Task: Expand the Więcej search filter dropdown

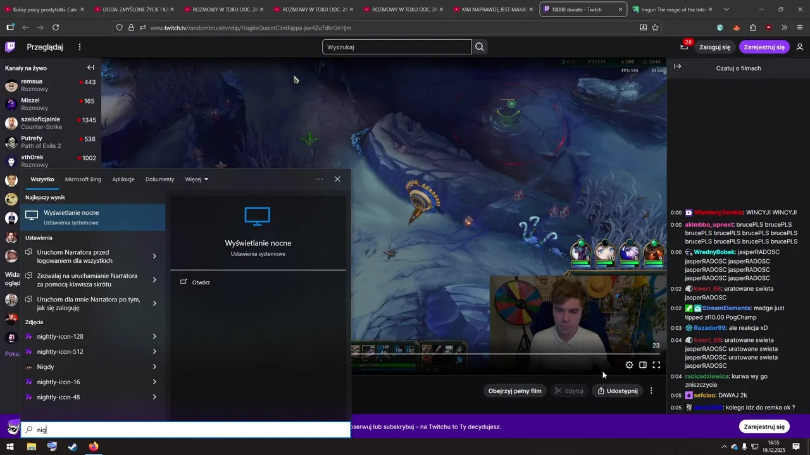Action: pos(196,179)
